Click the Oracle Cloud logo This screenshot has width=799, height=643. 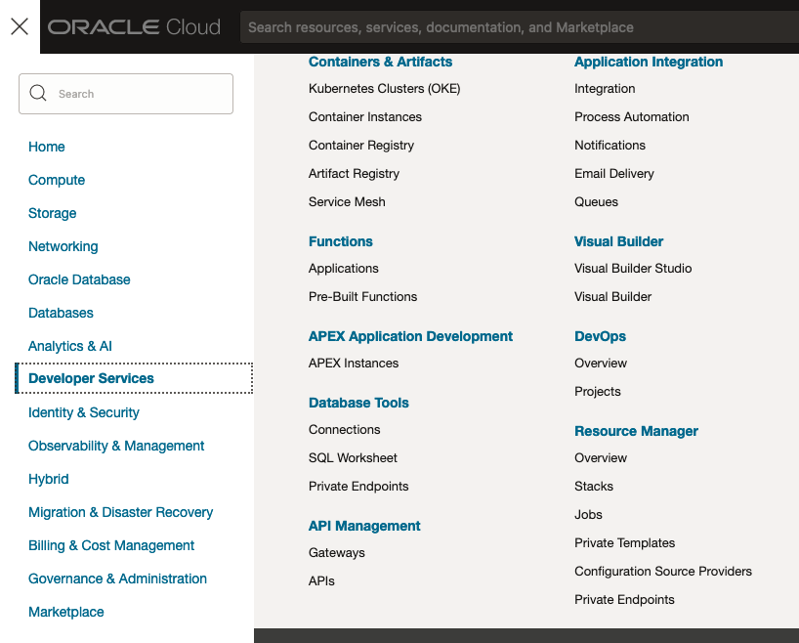tap(134, 27)
